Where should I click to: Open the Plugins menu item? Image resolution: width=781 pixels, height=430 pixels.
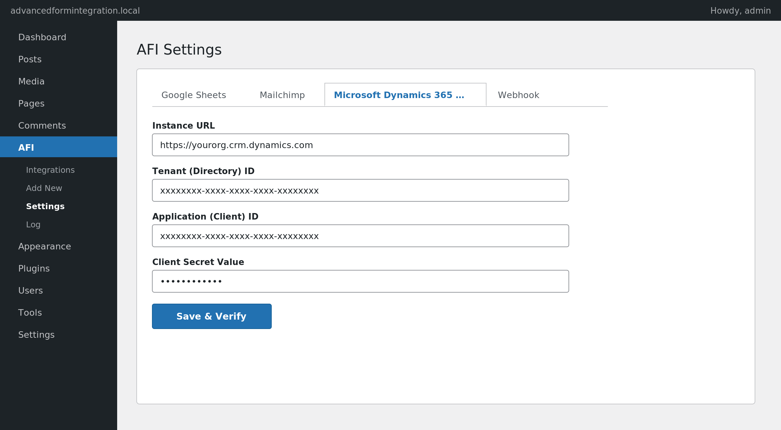(59, 269)
